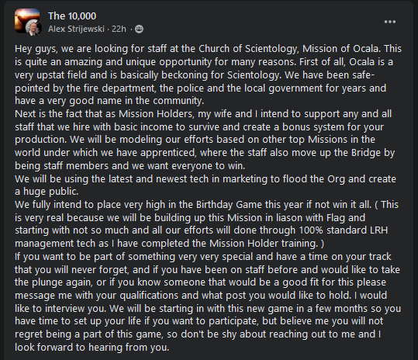418x360 pixels.
Task: View Alex Strijewski's small profile picture
Action: [33, 27]
